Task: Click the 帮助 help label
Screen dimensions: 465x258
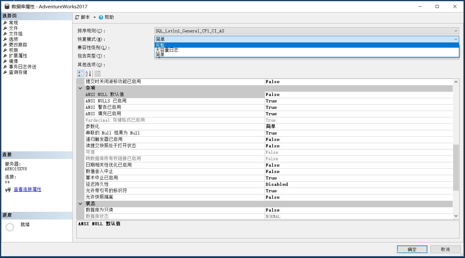Action: click(x=109, y=17)
